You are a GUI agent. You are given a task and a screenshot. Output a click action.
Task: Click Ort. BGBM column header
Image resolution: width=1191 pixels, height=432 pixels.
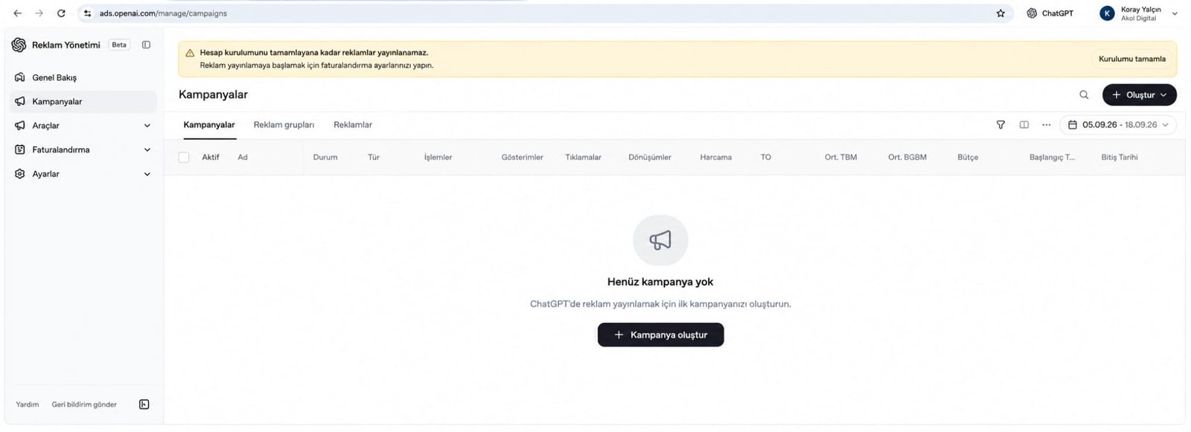[907, 157]
